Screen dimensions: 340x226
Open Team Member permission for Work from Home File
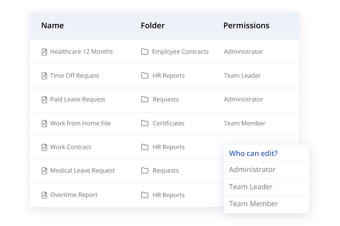pyautogui.click(x=245, y=123)
